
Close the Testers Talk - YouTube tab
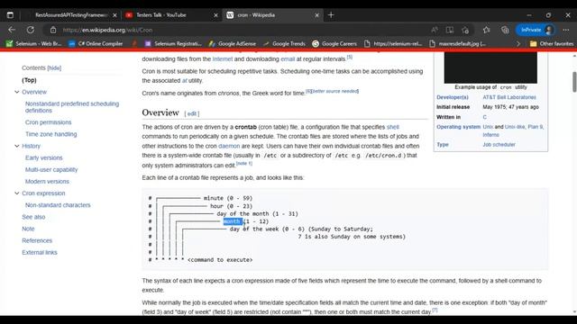tap(216, 15)
